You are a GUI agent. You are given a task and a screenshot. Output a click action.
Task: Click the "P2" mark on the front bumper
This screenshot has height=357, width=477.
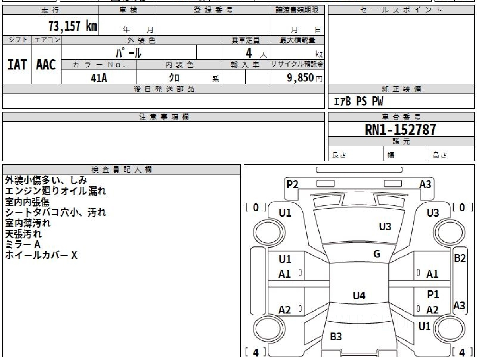pyautogui.click(x=293, y=184)
